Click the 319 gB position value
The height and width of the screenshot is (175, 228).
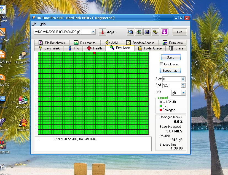(x=177, y=140)
